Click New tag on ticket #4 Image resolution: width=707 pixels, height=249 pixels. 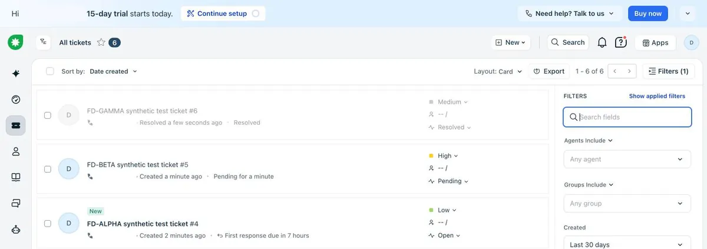(x=95, y=211)
